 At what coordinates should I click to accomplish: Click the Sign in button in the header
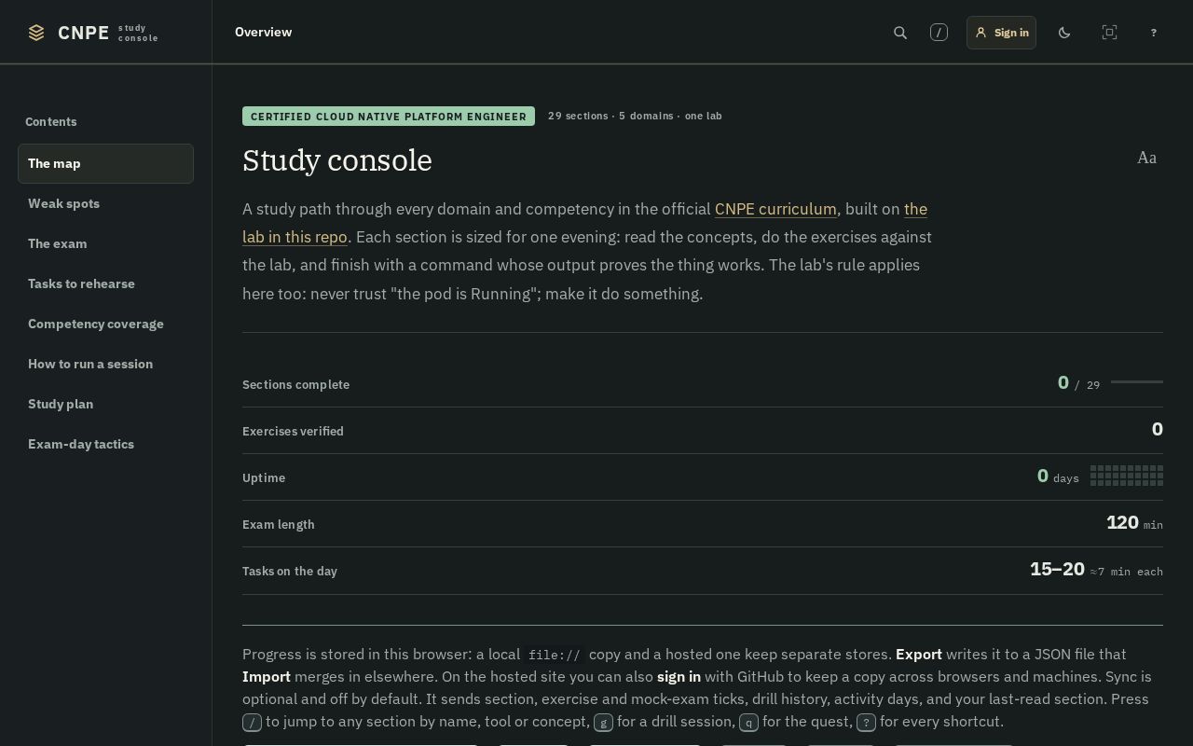pos(1001,33)
